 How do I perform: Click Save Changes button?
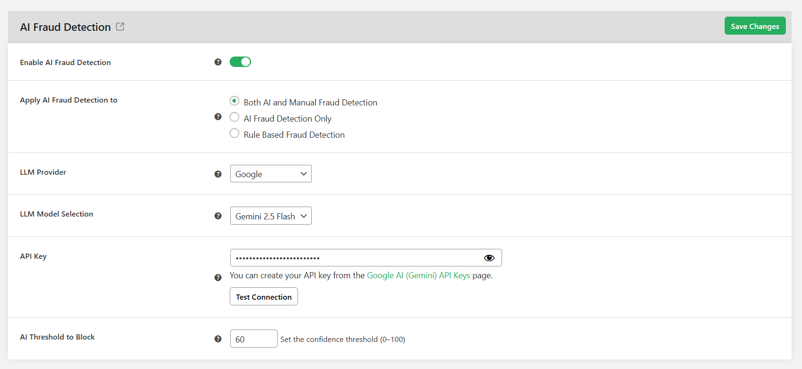[x=755, y=26]
